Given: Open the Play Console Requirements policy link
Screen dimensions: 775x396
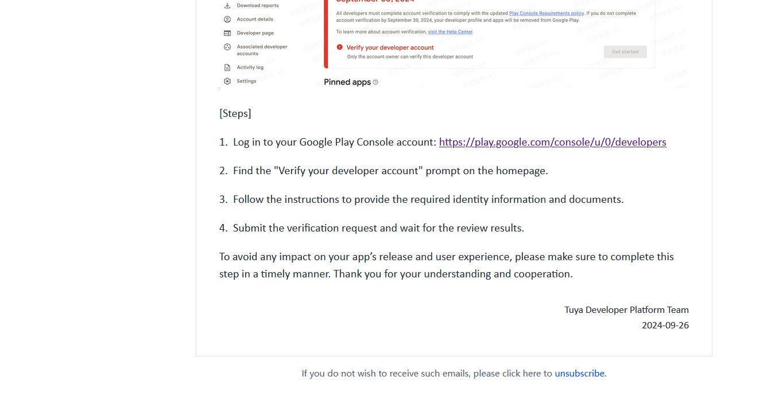Looking at the screenshot, I should (546, 13).
